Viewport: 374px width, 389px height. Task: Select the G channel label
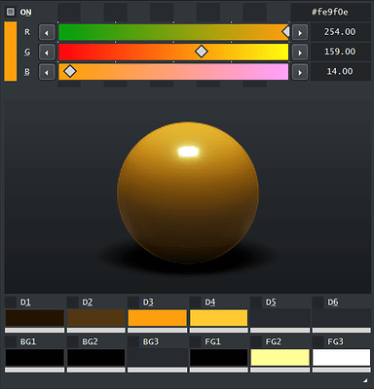pyautogui.click(x=27, y=52)
